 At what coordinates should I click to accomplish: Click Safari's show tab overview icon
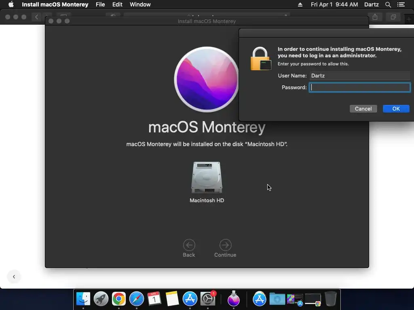(393, 17)
